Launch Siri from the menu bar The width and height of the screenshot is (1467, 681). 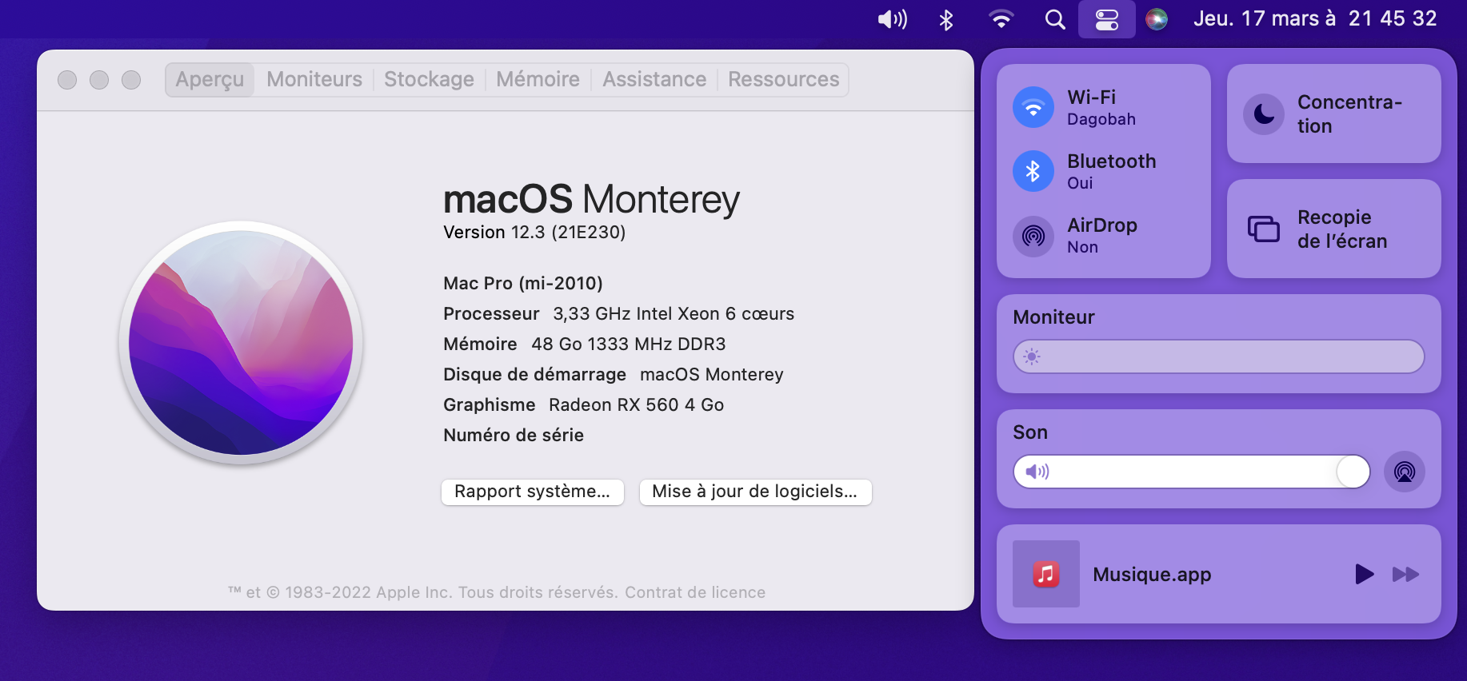pyautogui.click(x=1157, y=19)
